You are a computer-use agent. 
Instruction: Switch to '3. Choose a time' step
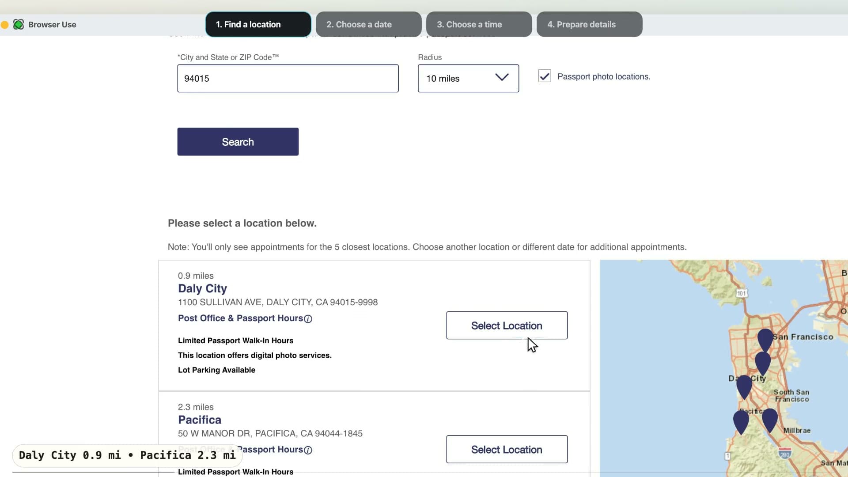coord(479,24)
